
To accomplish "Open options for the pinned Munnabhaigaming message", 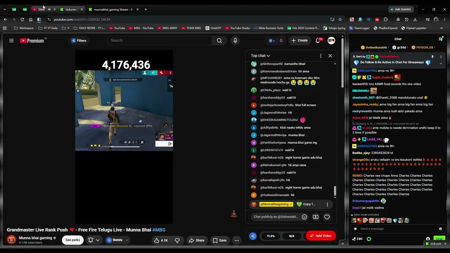I will tap(327, 204).
